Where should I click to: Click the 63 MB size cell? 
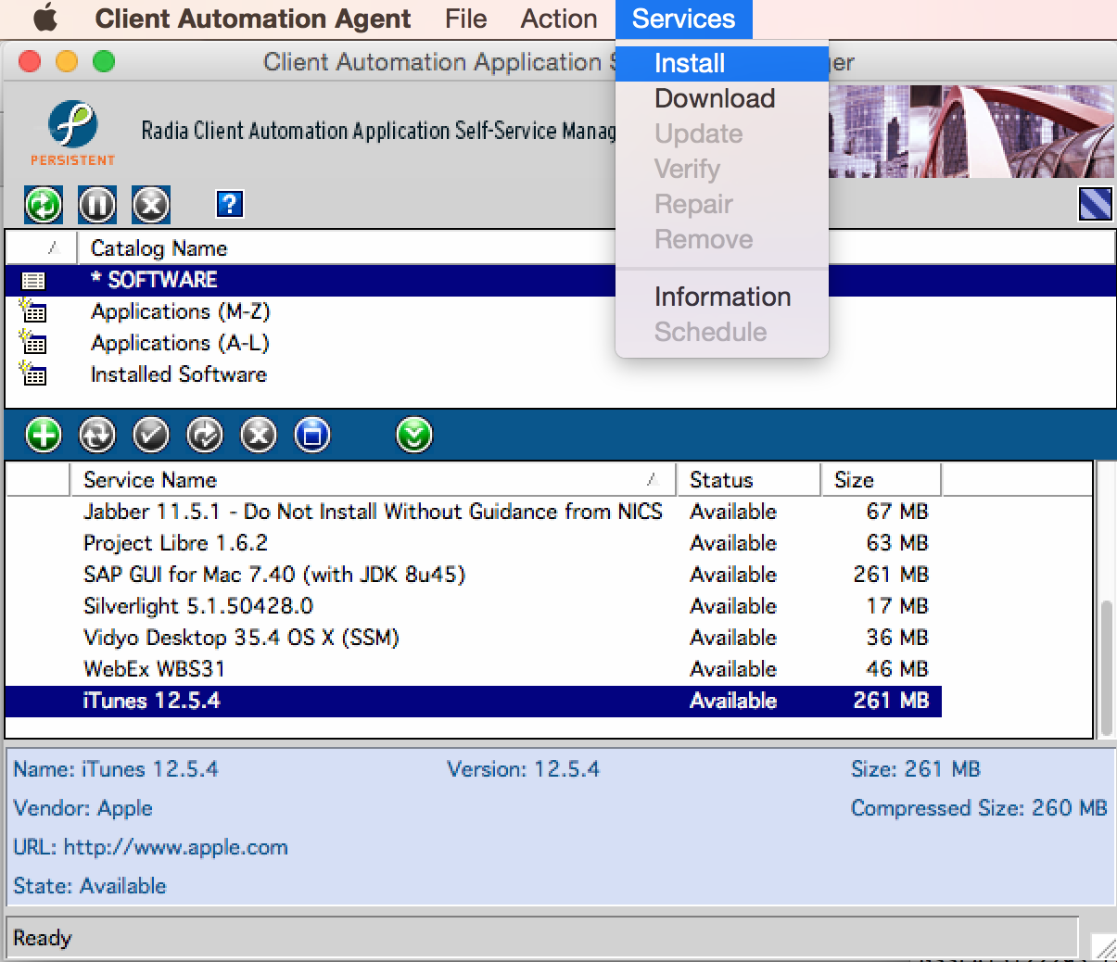(x=896, y=543)
